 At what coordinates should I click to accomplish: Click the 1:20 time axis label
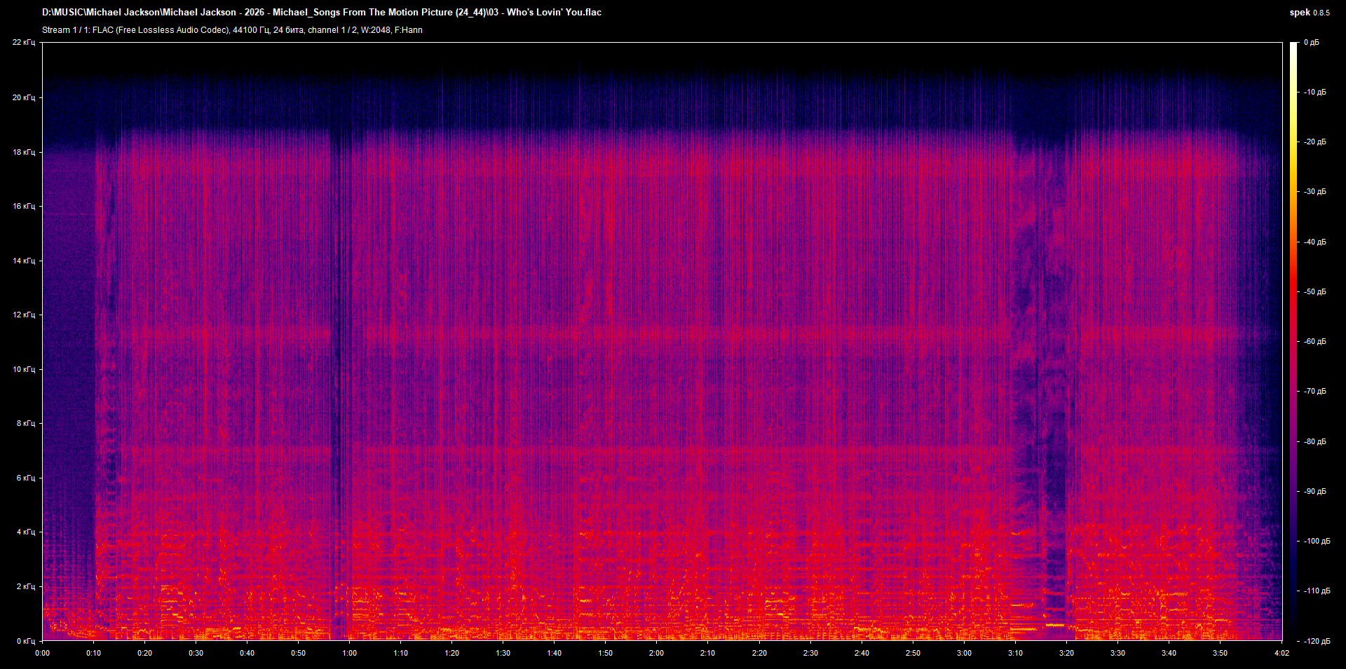click(x=451, y=653)
